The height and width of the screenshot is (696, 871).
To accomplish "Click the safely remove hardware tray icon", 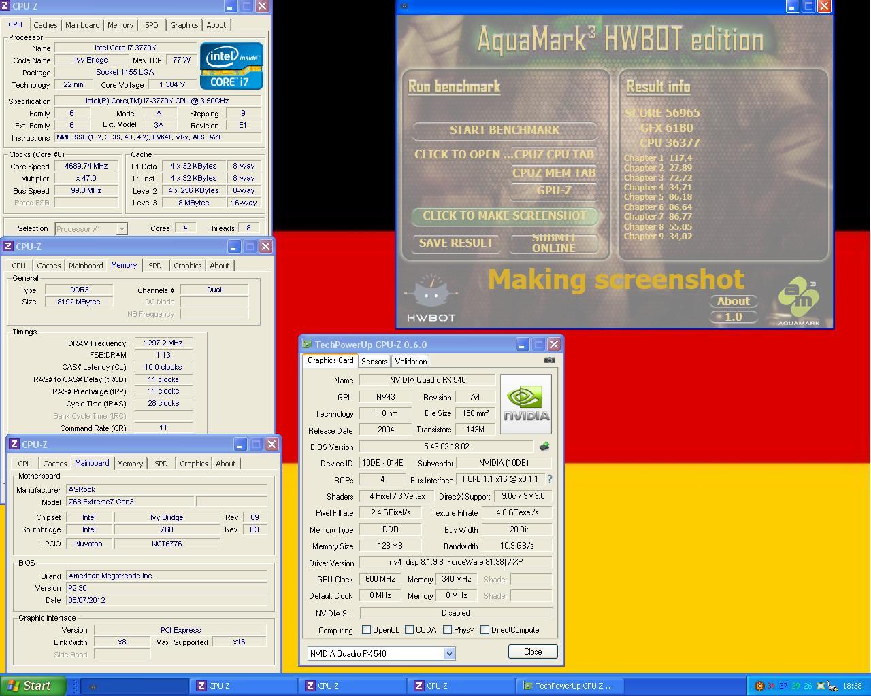I will click(832, 686).
